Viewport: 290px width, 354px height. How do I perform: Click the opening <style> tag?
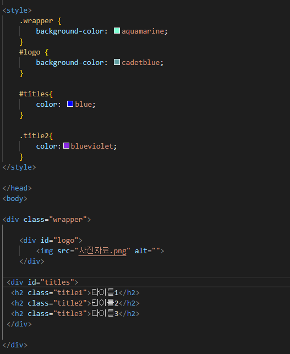pos(17,10)
